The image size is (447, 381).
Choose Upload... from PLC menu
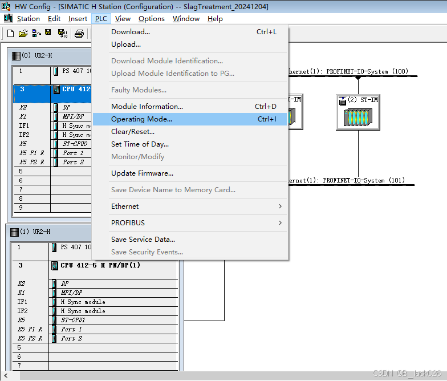pos(189,44)
